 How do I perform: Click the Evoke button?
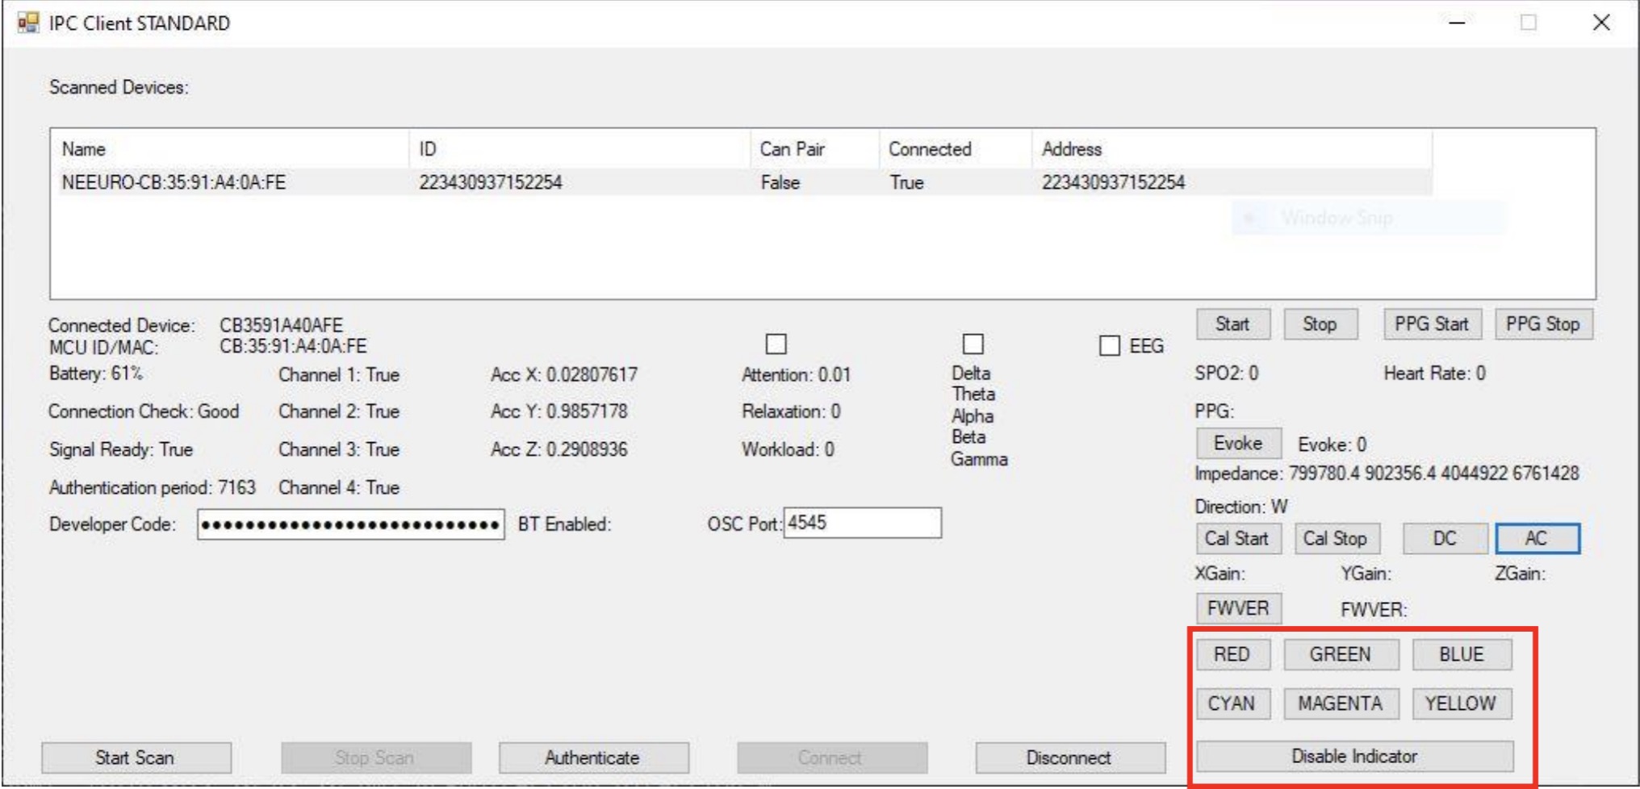(x=1237, y=442)
